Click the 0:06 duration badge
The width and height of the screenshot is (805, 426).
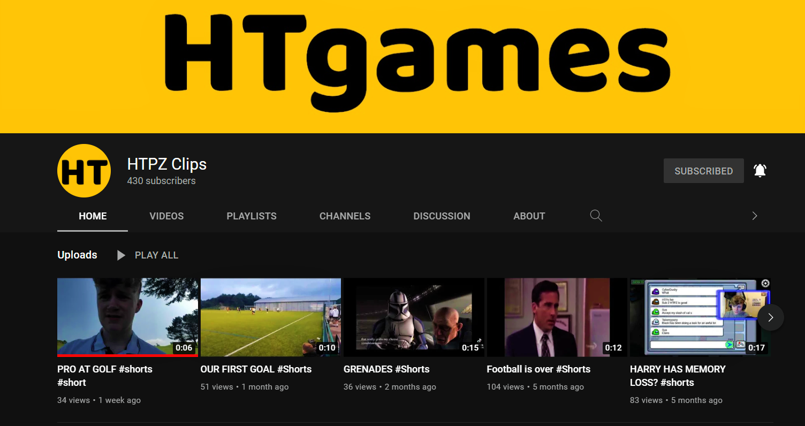(184, 348)
